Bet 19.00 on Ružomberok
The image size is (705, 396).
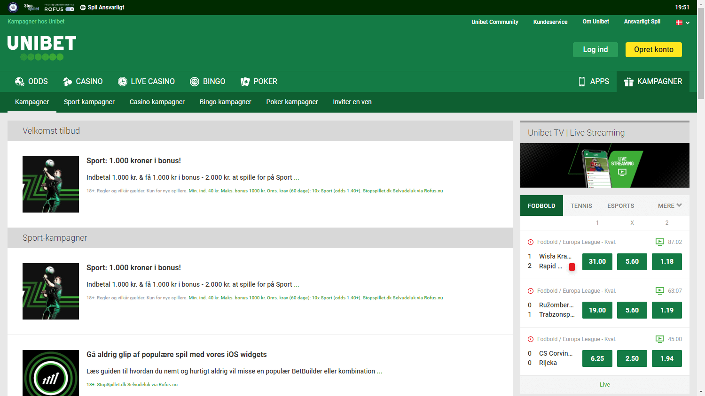tap(597, 310)
